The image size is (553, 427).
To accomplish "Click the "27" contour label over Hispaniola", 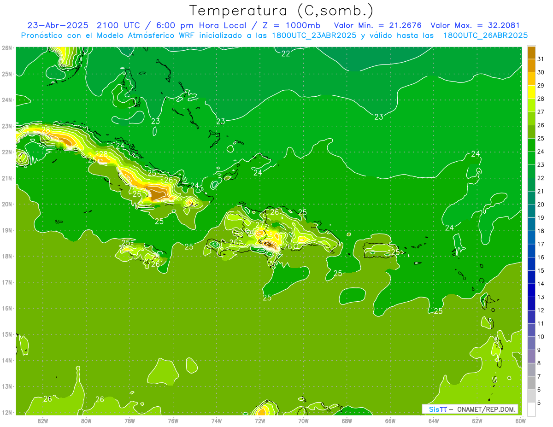I will tap(260, 224).
